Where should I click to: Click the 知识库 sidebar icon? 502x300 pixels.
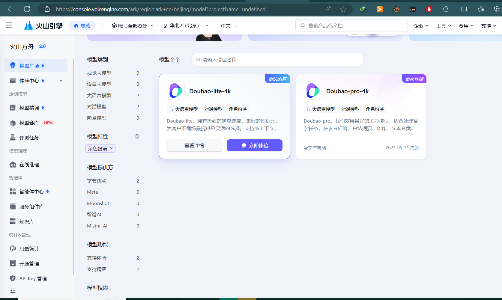click(13, 221)
